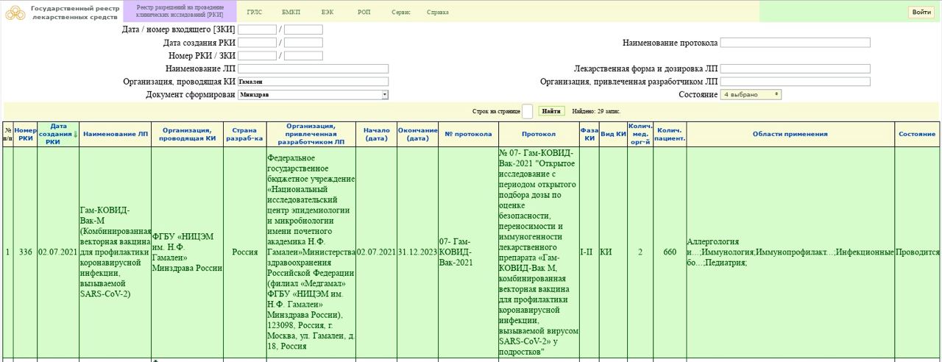Sort by Колич. пациент. column header
Screen dimensions: 942x362
click(670, 134)
